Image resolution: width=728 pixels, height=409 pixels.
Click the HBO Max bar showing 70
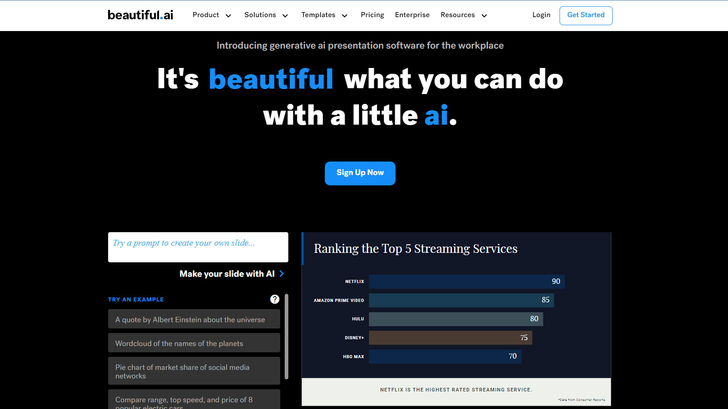445,356
